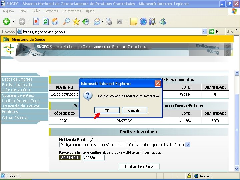
Task: Click the lote value 214563
Action: tap(185, 121)
